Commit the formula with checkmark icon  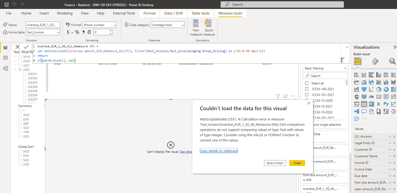pyautogui.click(x=26, y=47)
